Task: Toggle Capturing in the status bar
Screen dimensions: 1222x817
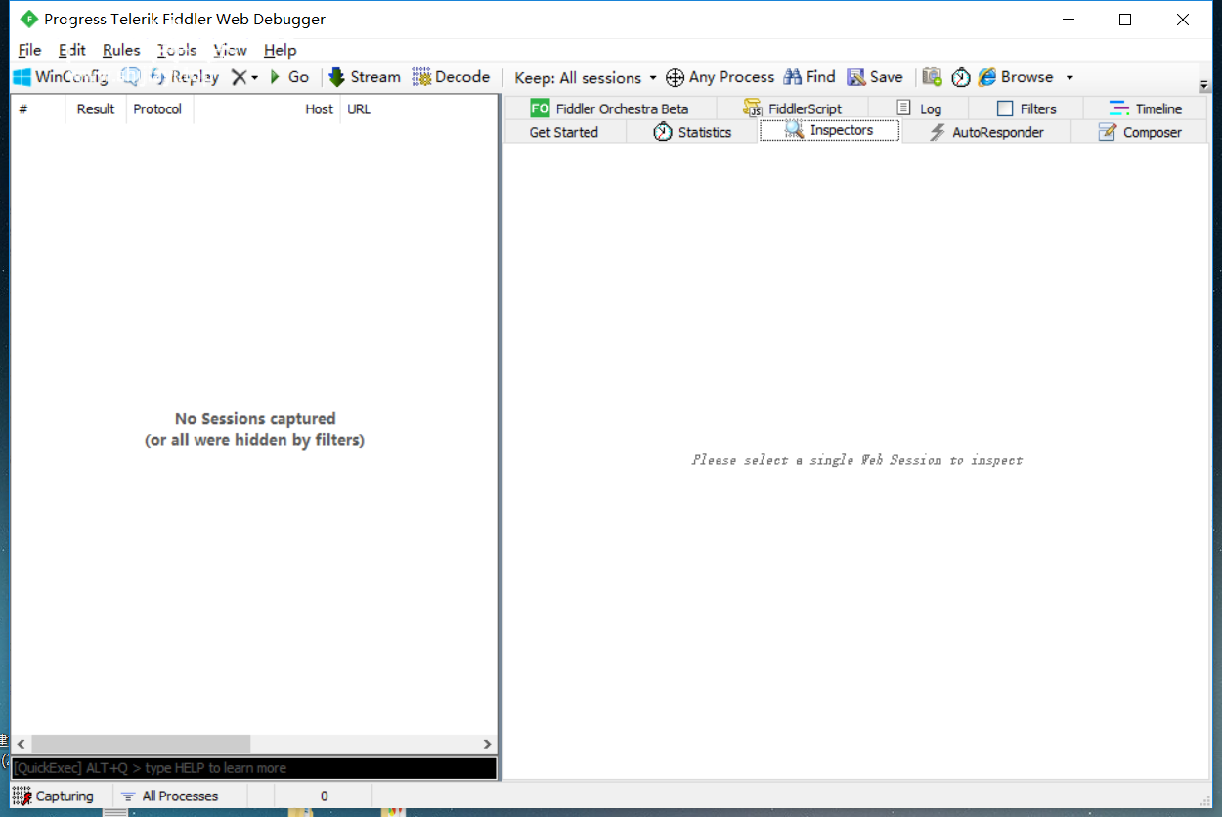Action: pyautogui.click(x=54, y=796)
